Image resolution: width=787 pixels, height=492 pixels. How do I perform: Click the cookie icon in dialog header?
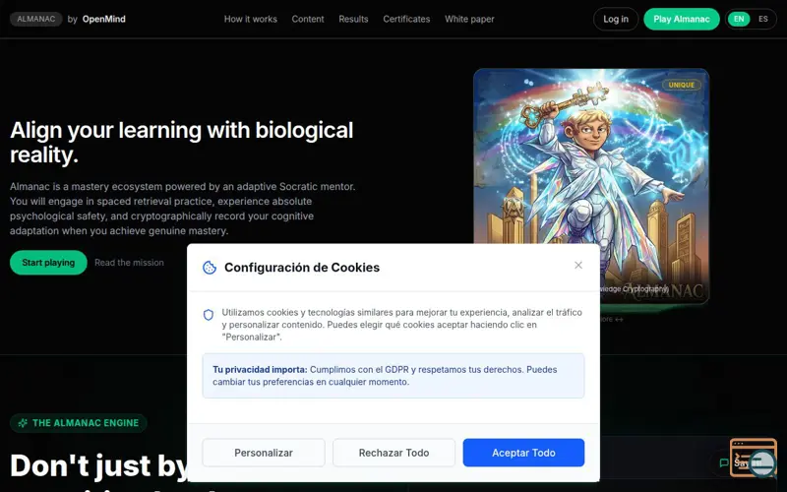pos(210,268)
